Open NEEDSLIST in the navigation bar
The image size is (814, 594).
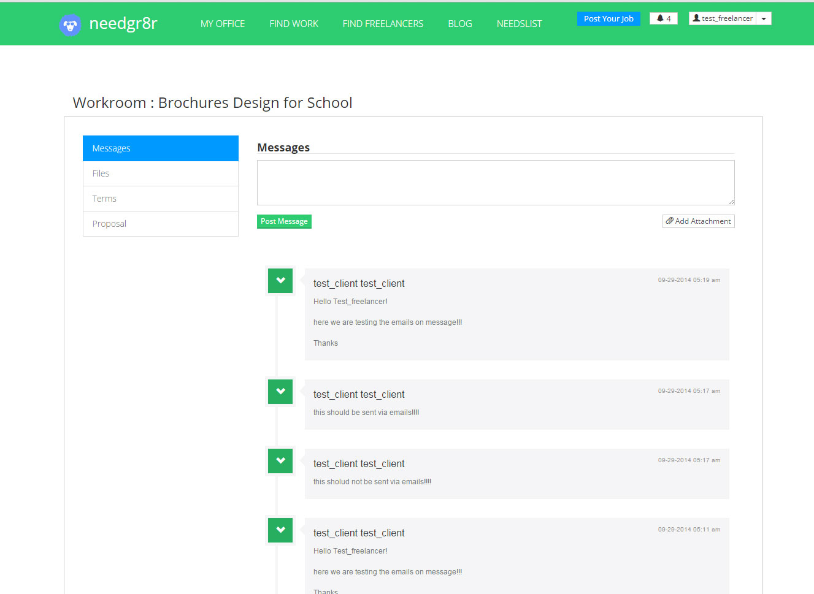519,24
